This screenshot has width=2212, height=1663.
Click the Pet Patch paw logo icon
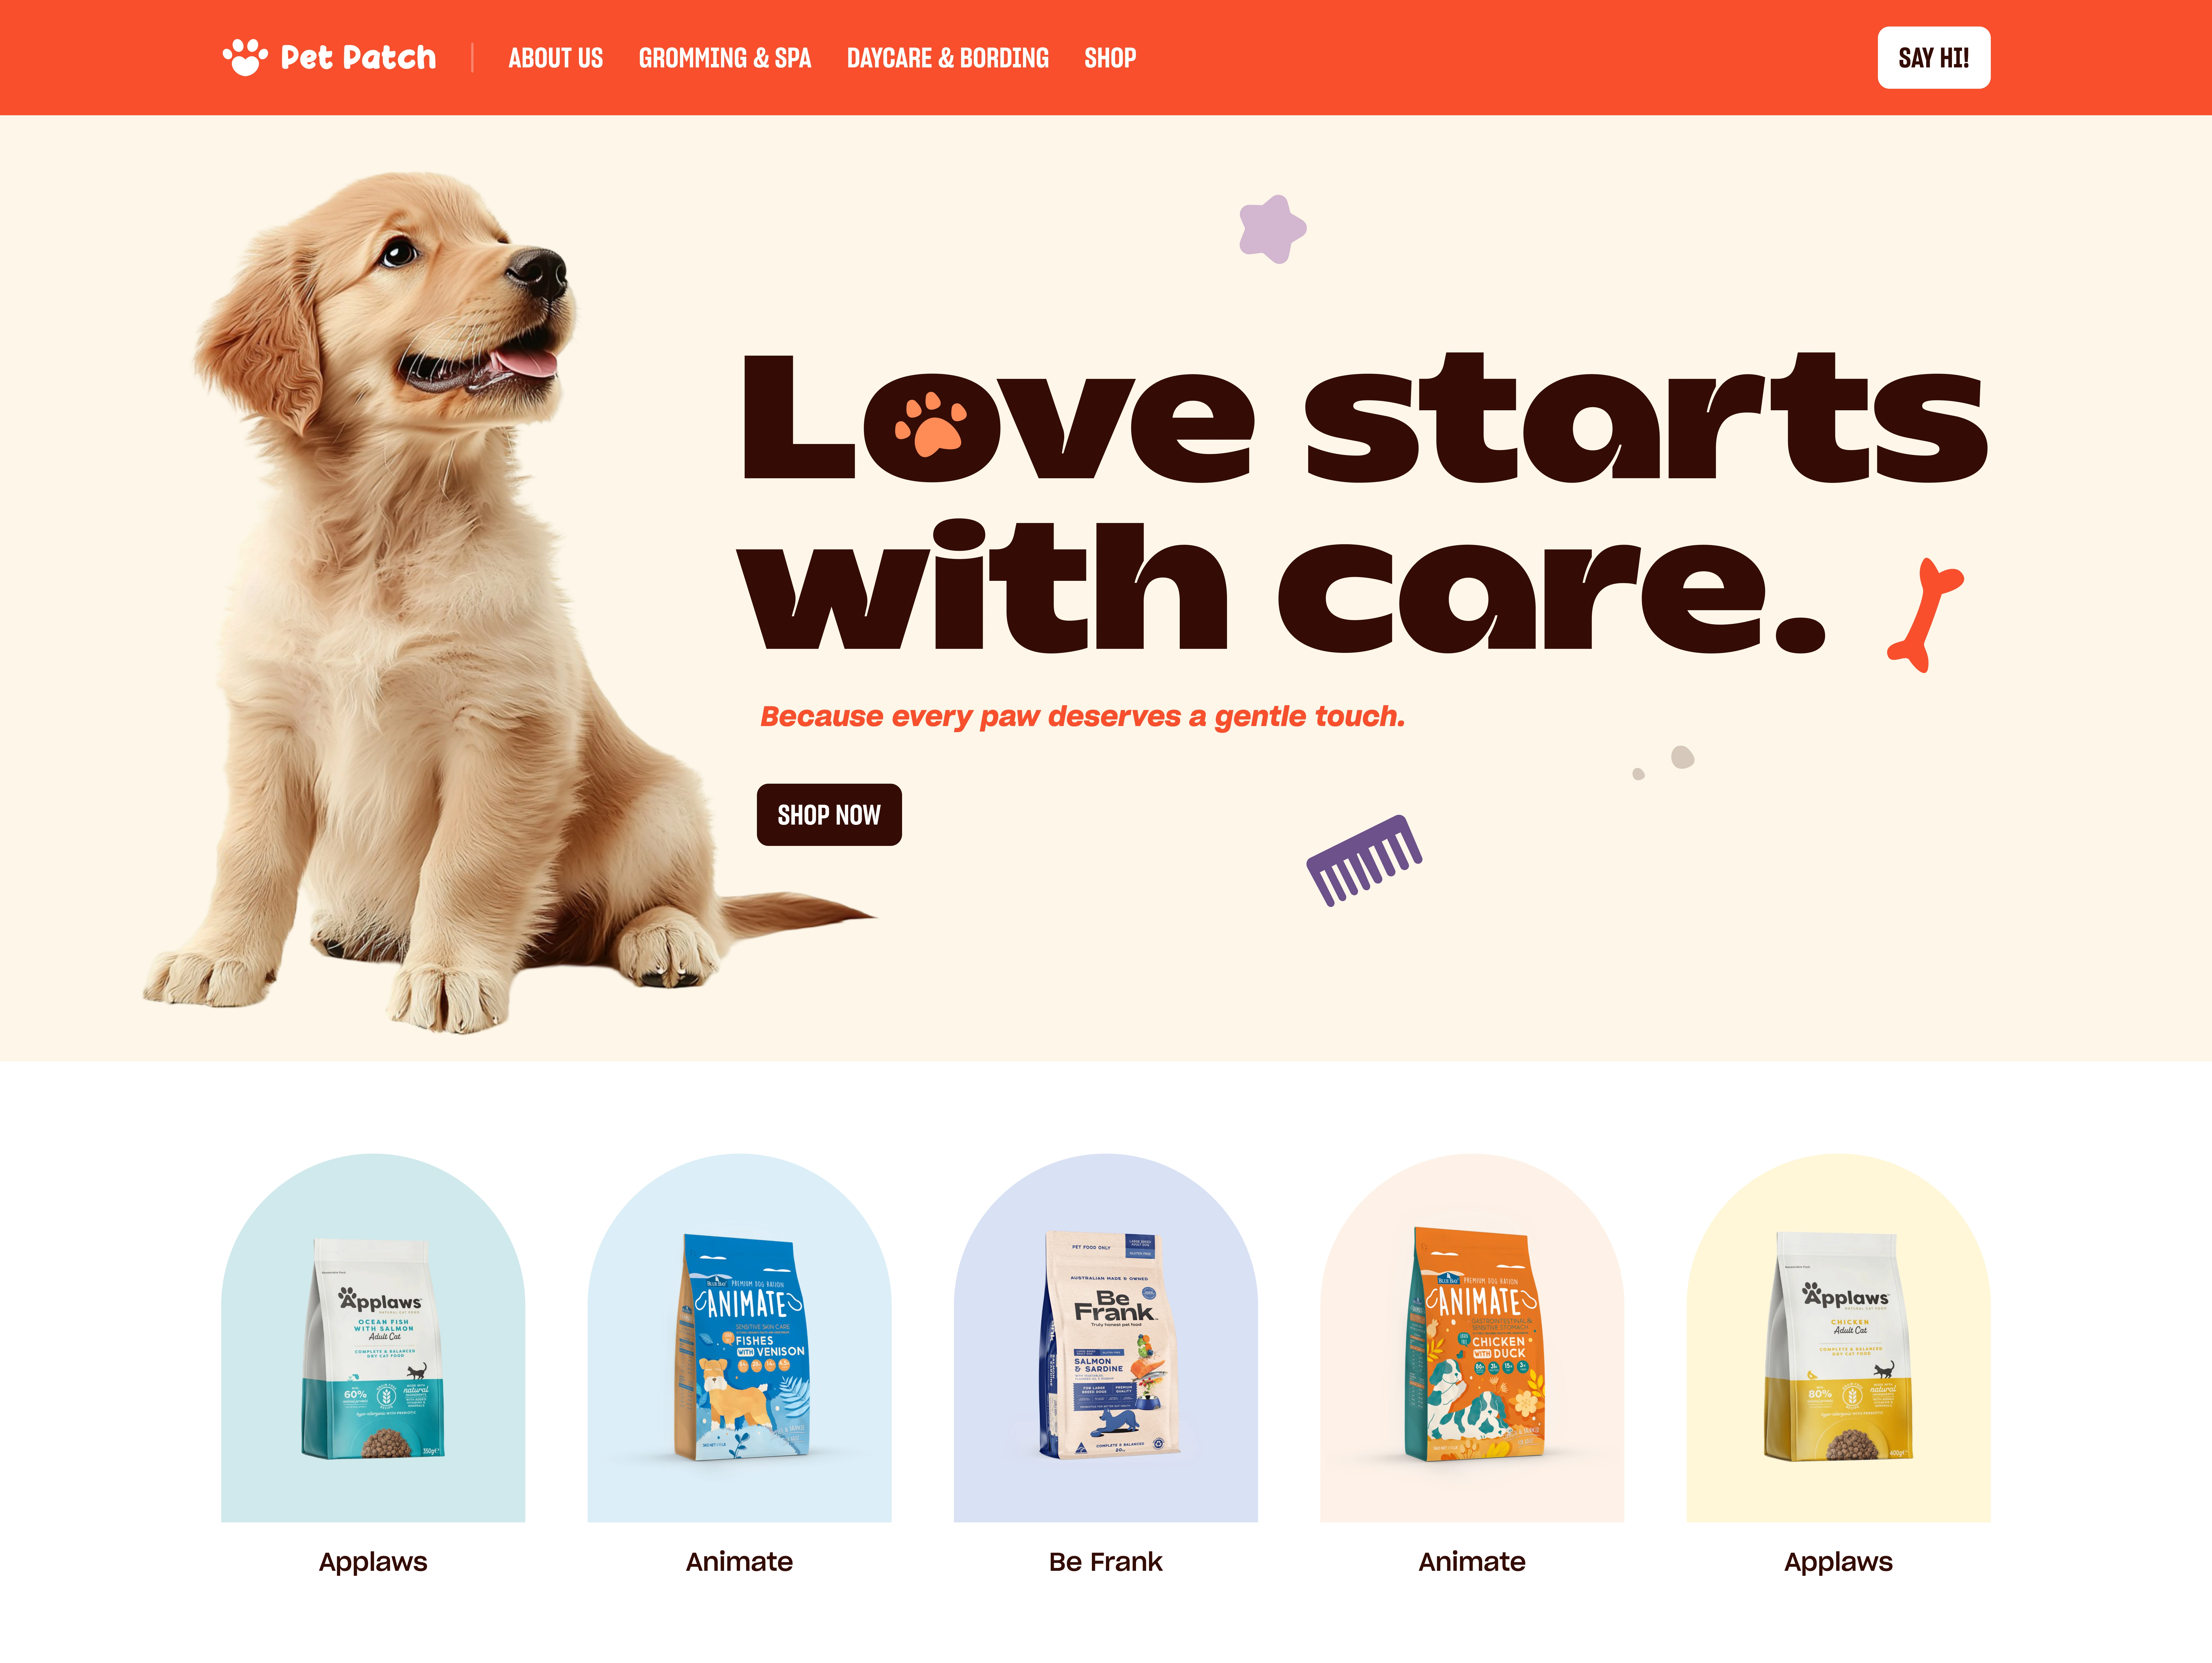245,57
